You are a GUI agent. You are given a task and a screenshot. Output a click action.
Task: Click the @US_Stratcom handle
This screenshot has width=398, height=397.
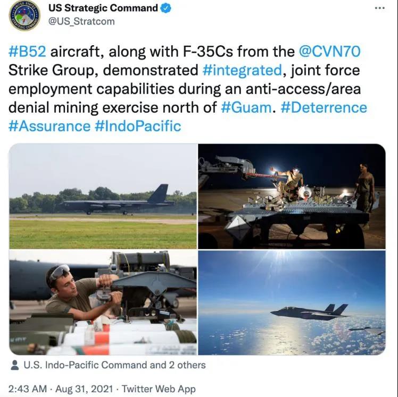click(x=81, y=22)
